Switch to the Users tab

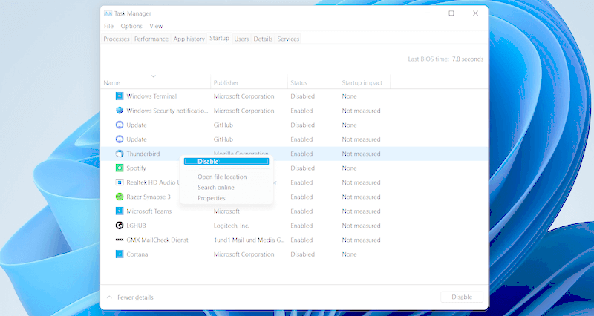241,39
